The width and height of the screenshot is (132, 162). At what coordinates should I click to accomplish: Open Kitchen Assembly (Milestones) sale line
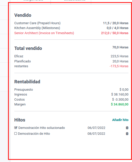tap(37, 28)
